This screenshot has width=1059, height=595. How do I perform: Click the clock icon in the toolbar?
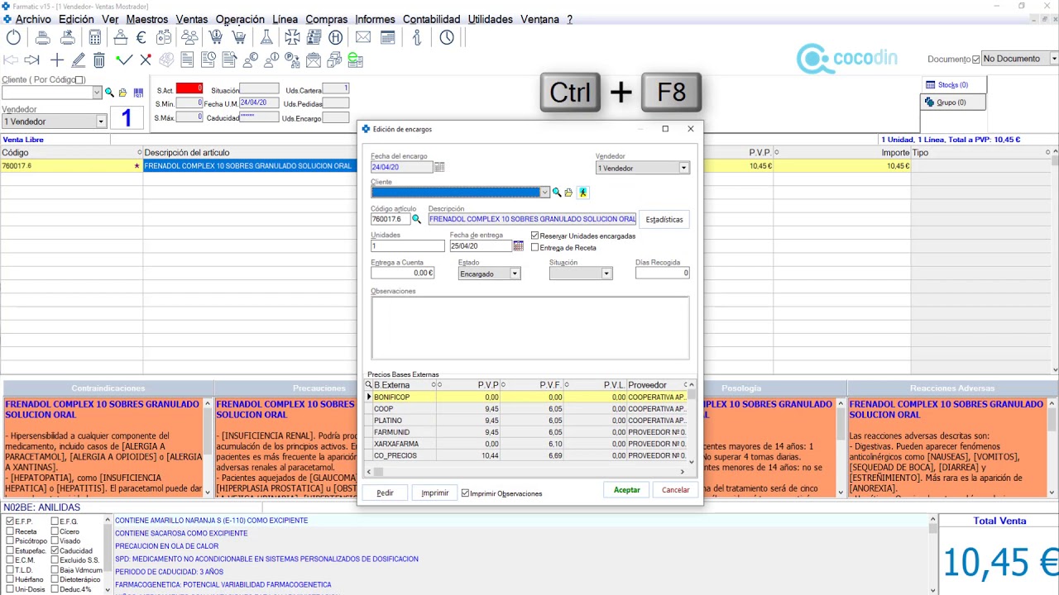coord(447,37)
